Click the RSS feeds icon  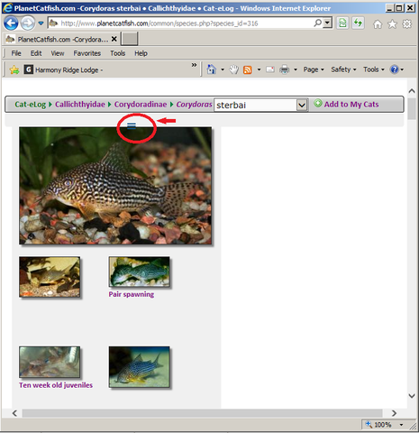248,69
